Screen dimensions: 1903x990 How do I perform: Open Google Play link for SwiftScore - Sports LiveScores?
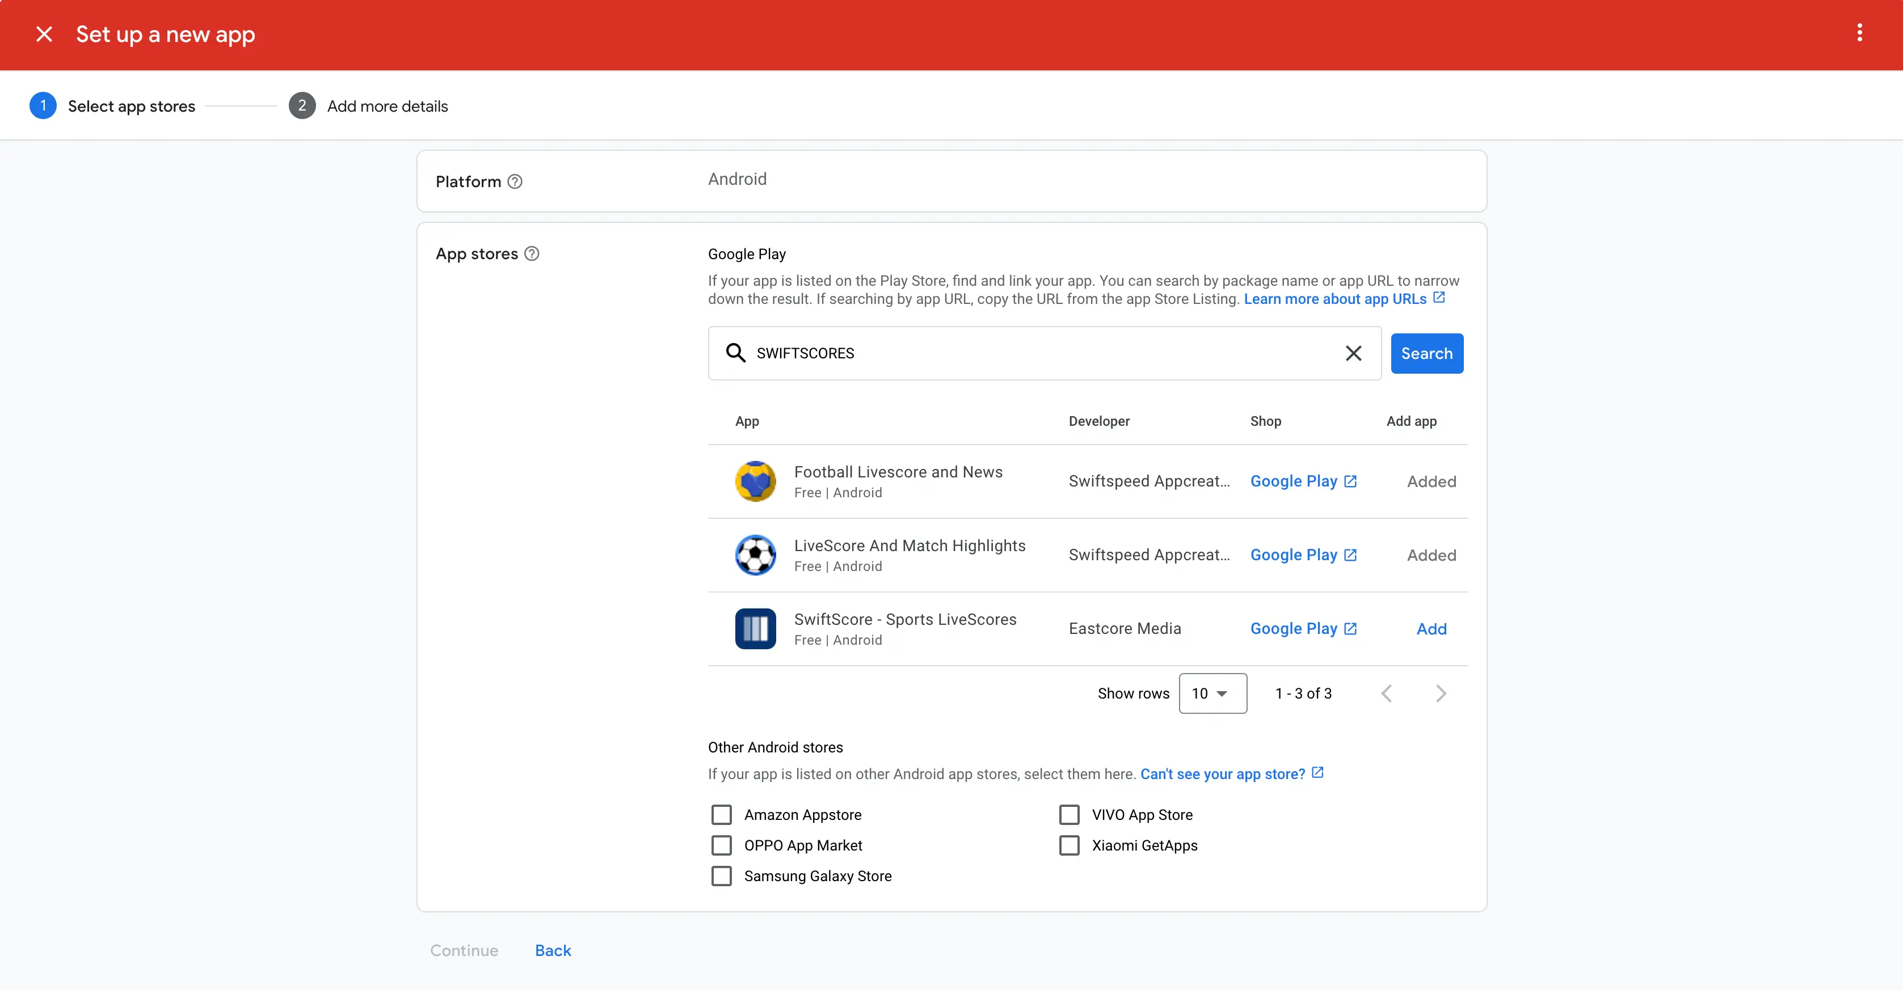coord(1303,629)
